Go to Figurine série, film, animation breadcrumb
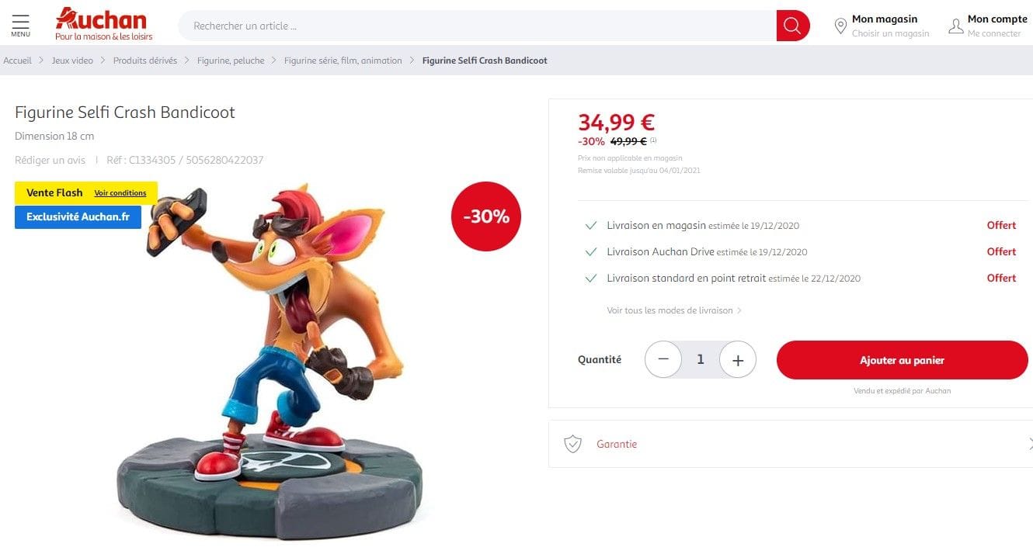Image resolution: width=1033 pixels, height=554 pixels. tap(343, 61)
